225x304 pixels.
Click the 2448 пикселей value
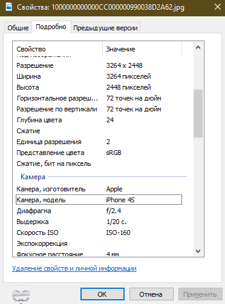click(128, 87)
